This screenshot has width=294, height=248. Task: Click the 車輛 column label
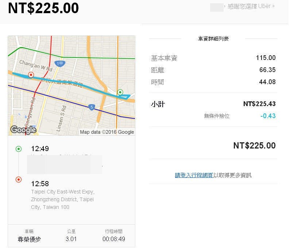[x=29, y=231]
